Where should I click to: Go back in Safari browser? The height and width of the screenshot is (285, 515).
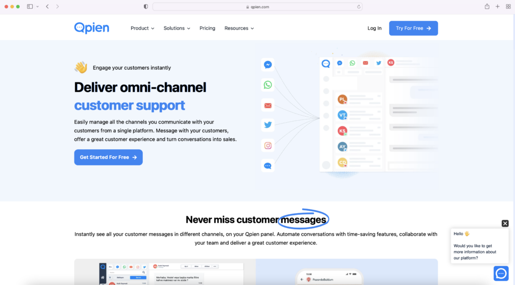tap(47, 7)
